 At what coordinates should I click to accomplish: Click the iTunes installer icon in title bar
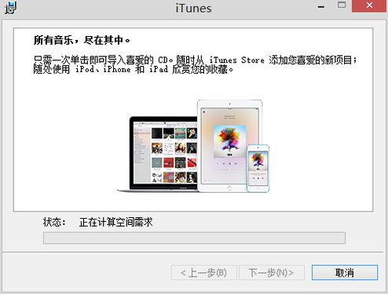tap(10, 8)
